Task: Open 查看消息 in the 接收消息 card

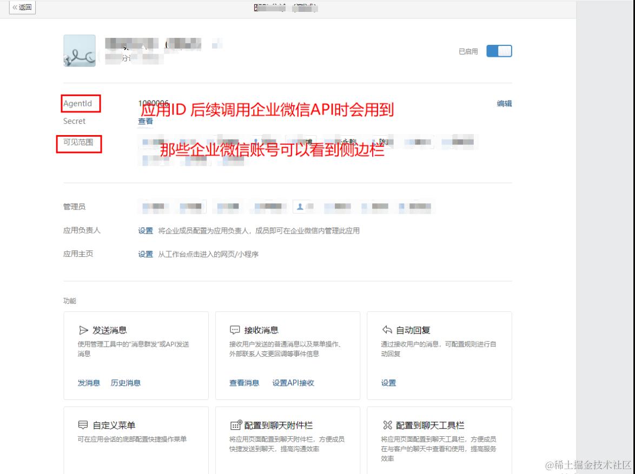Action: pyautogui.click(x=244, y=383)
